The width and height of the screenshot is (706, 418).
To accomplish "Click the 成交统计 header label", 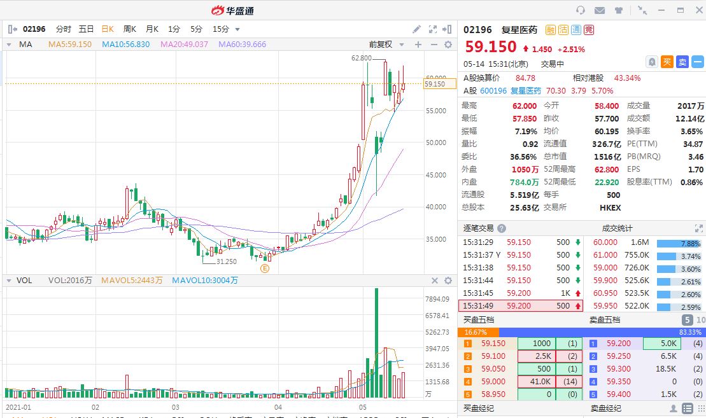I will [618, 228].
